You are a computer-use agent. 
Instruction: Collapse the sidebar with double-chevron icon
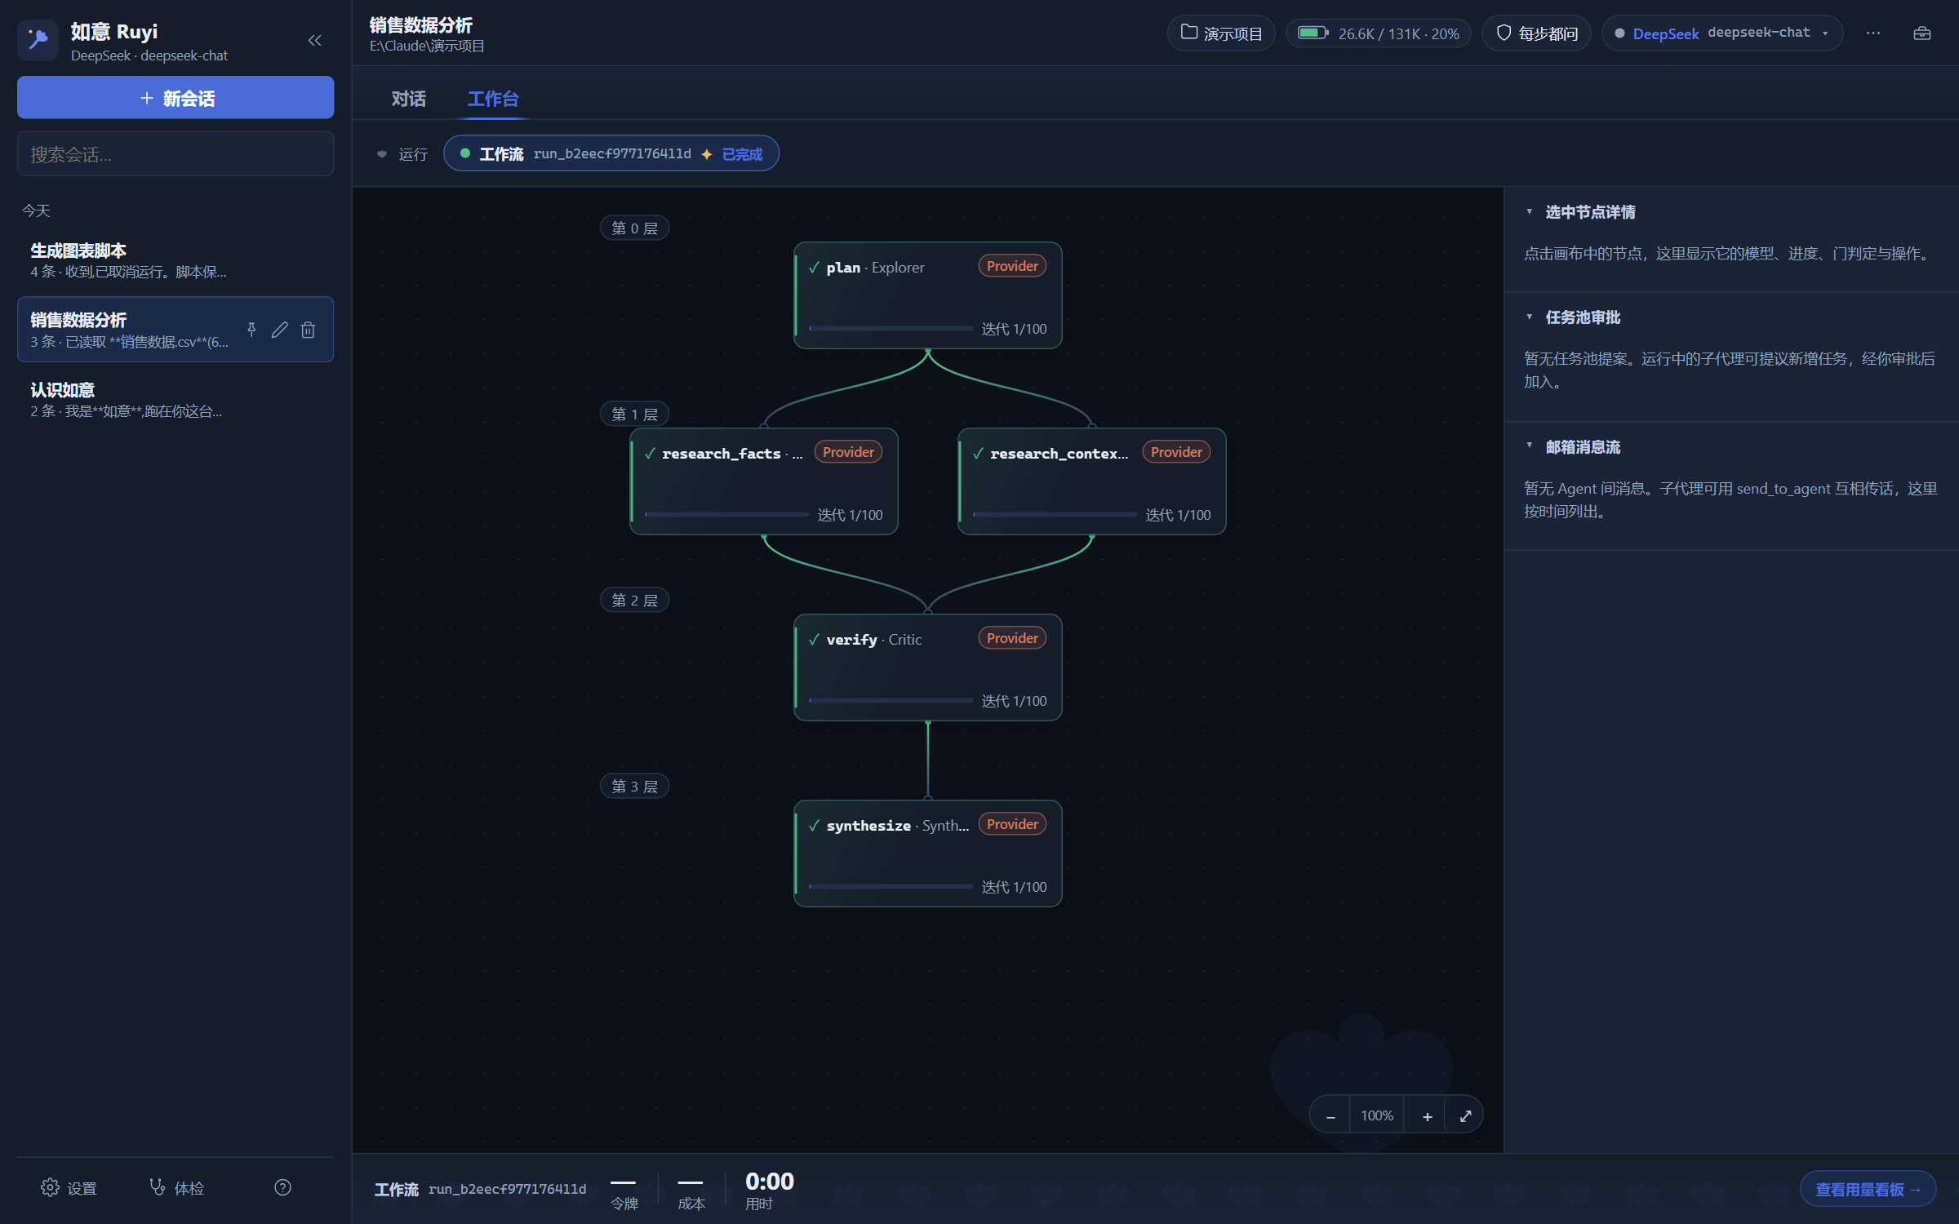[x=314, y=40]
